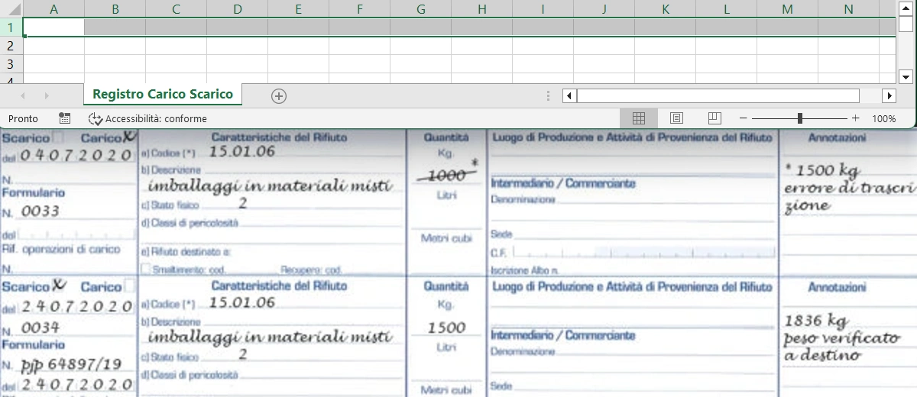Click the vertical scrollbar down arrow
Viewport: 917px width, 397px height.
906,76
